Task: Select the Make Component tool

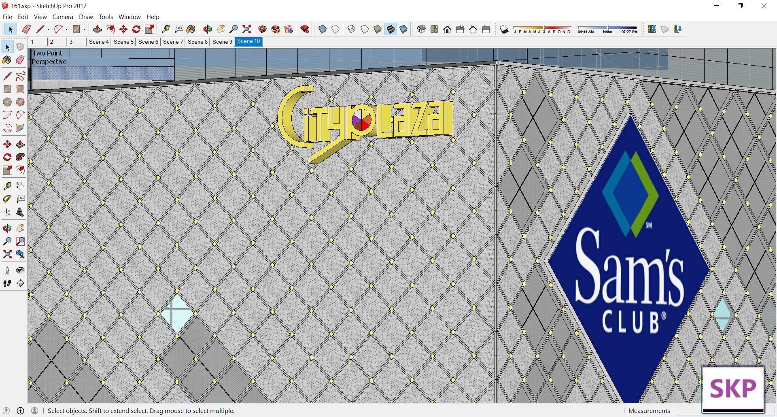Action: tap(20, 47)
